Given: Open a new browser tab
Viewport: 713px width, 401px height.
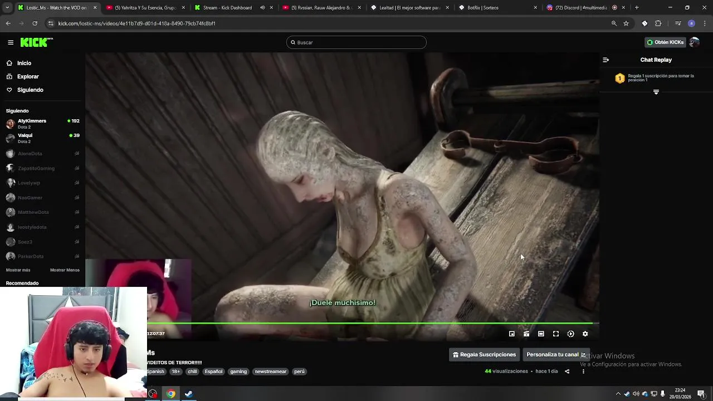Looking at the screenshot, I should coord(637,8).
